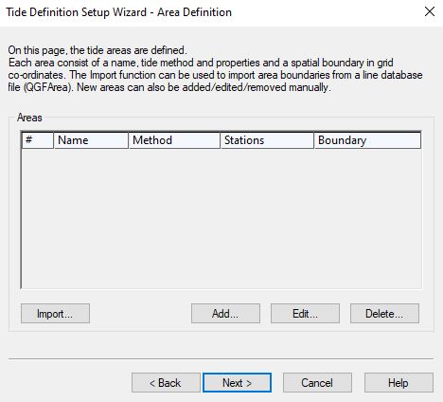
Task: Proceed with the Next button
Action: click(237, 383)
